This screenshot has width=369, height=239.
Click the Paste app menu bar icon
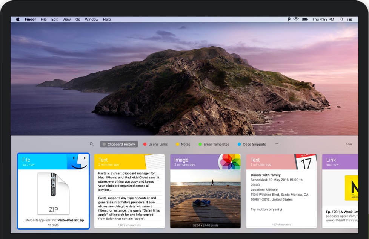[x=289, y=19]
